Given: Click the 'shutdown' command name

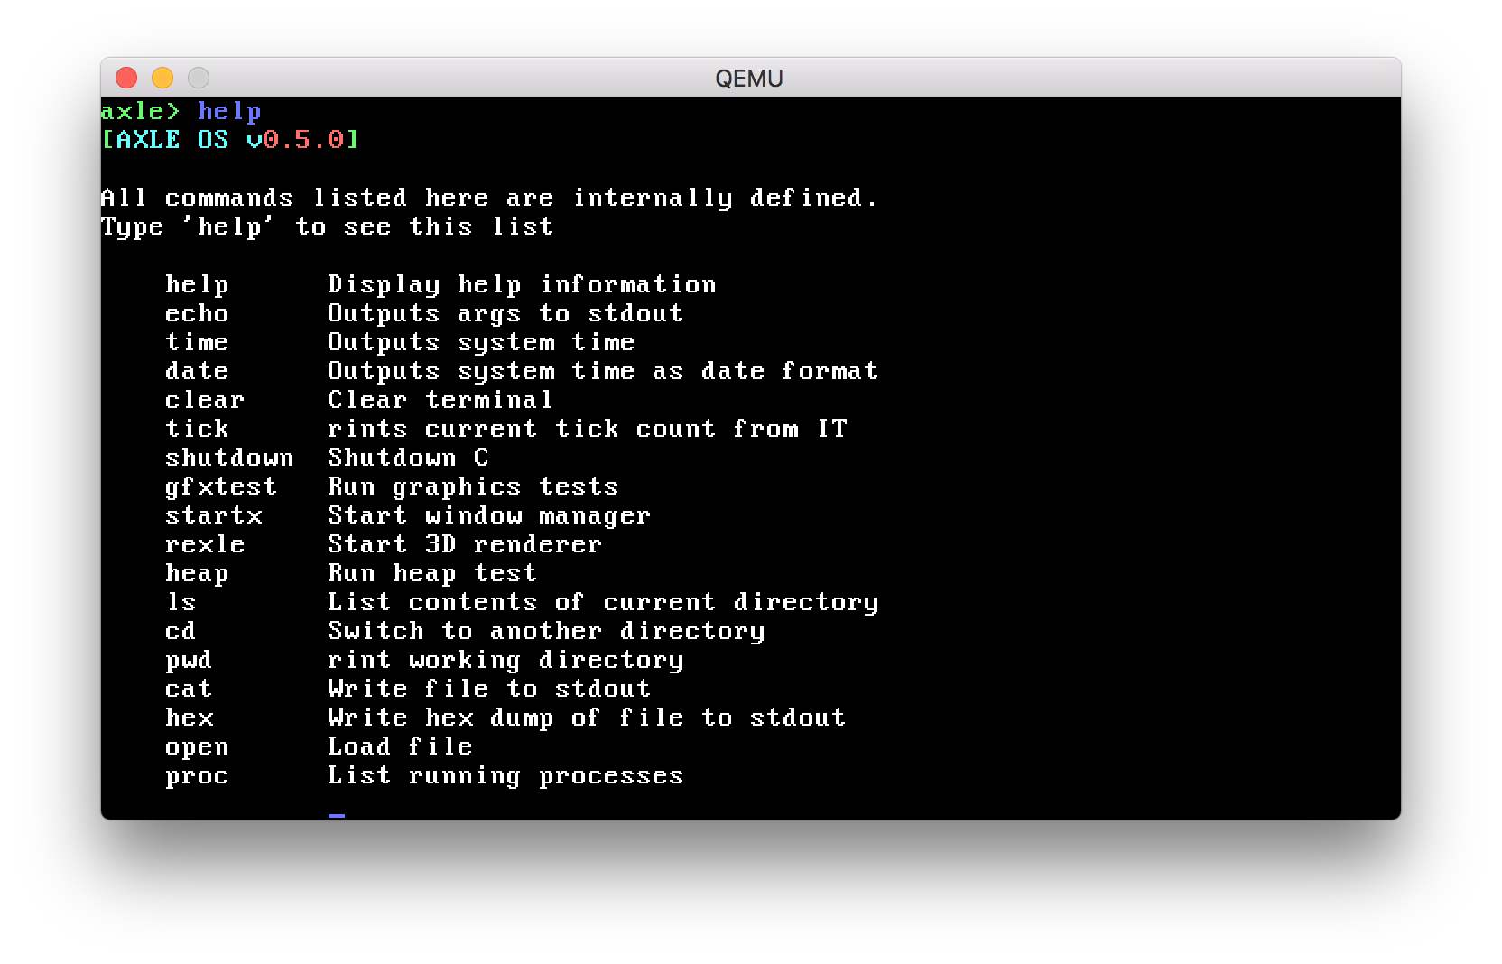Looking at the screenshot, I should 229,458.
